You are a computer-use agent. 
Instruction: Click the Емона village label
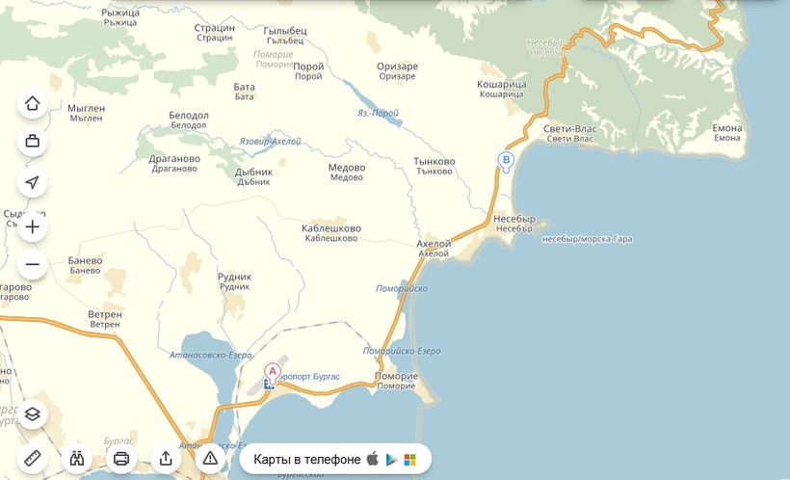727,133
